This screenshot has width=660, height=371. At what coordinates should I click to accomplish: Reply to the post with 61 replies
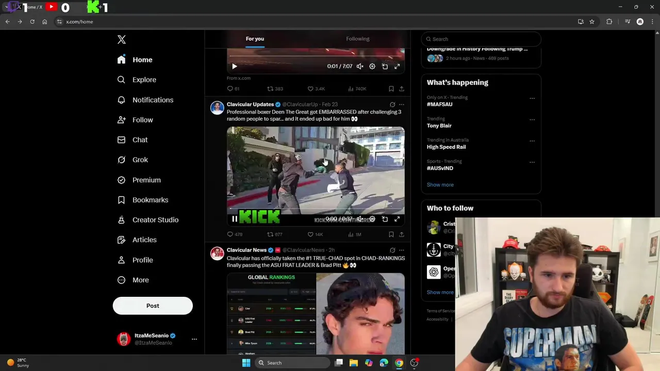click(234, 89)
